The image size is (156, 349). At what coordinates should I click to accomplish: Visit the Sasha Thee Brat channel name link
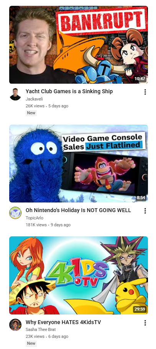click(x=41, y=329)
